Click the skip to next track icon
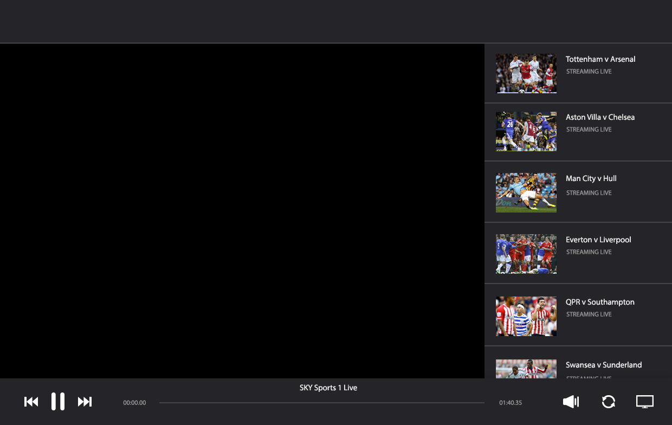Image resolution: width=672 pixels, height=425 pixels. point(85,402)
